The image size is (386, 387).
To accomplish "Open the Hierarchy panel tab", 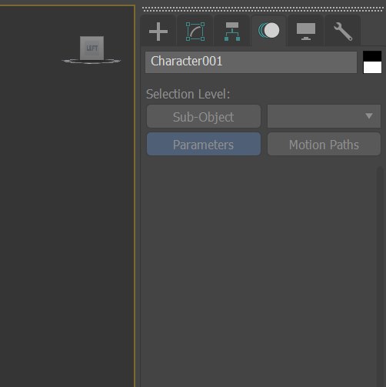I will coord(232,32).
